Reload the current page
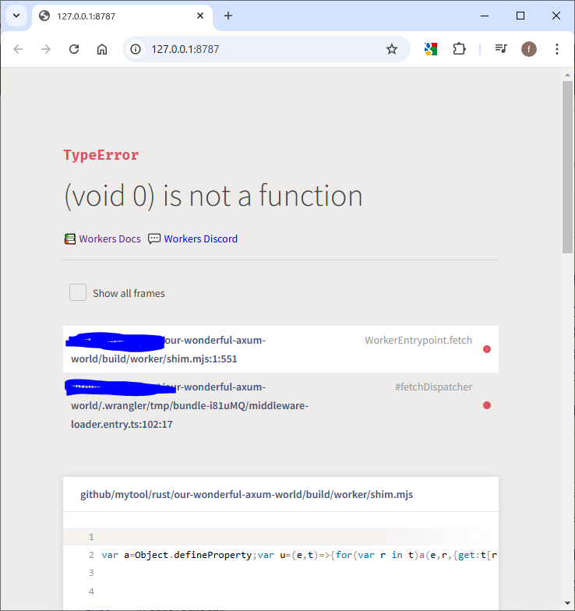Screen dimensions: 575x611 click(74, 49)
